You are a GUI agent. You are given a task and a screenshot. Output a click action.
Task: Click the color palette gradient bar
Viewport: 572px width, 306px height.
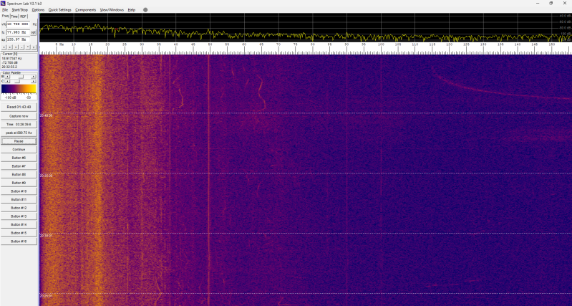coord(19,89)
